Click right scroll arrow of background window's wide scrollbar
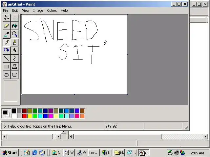This screenshot has height=157, width=210. (205, 137)
